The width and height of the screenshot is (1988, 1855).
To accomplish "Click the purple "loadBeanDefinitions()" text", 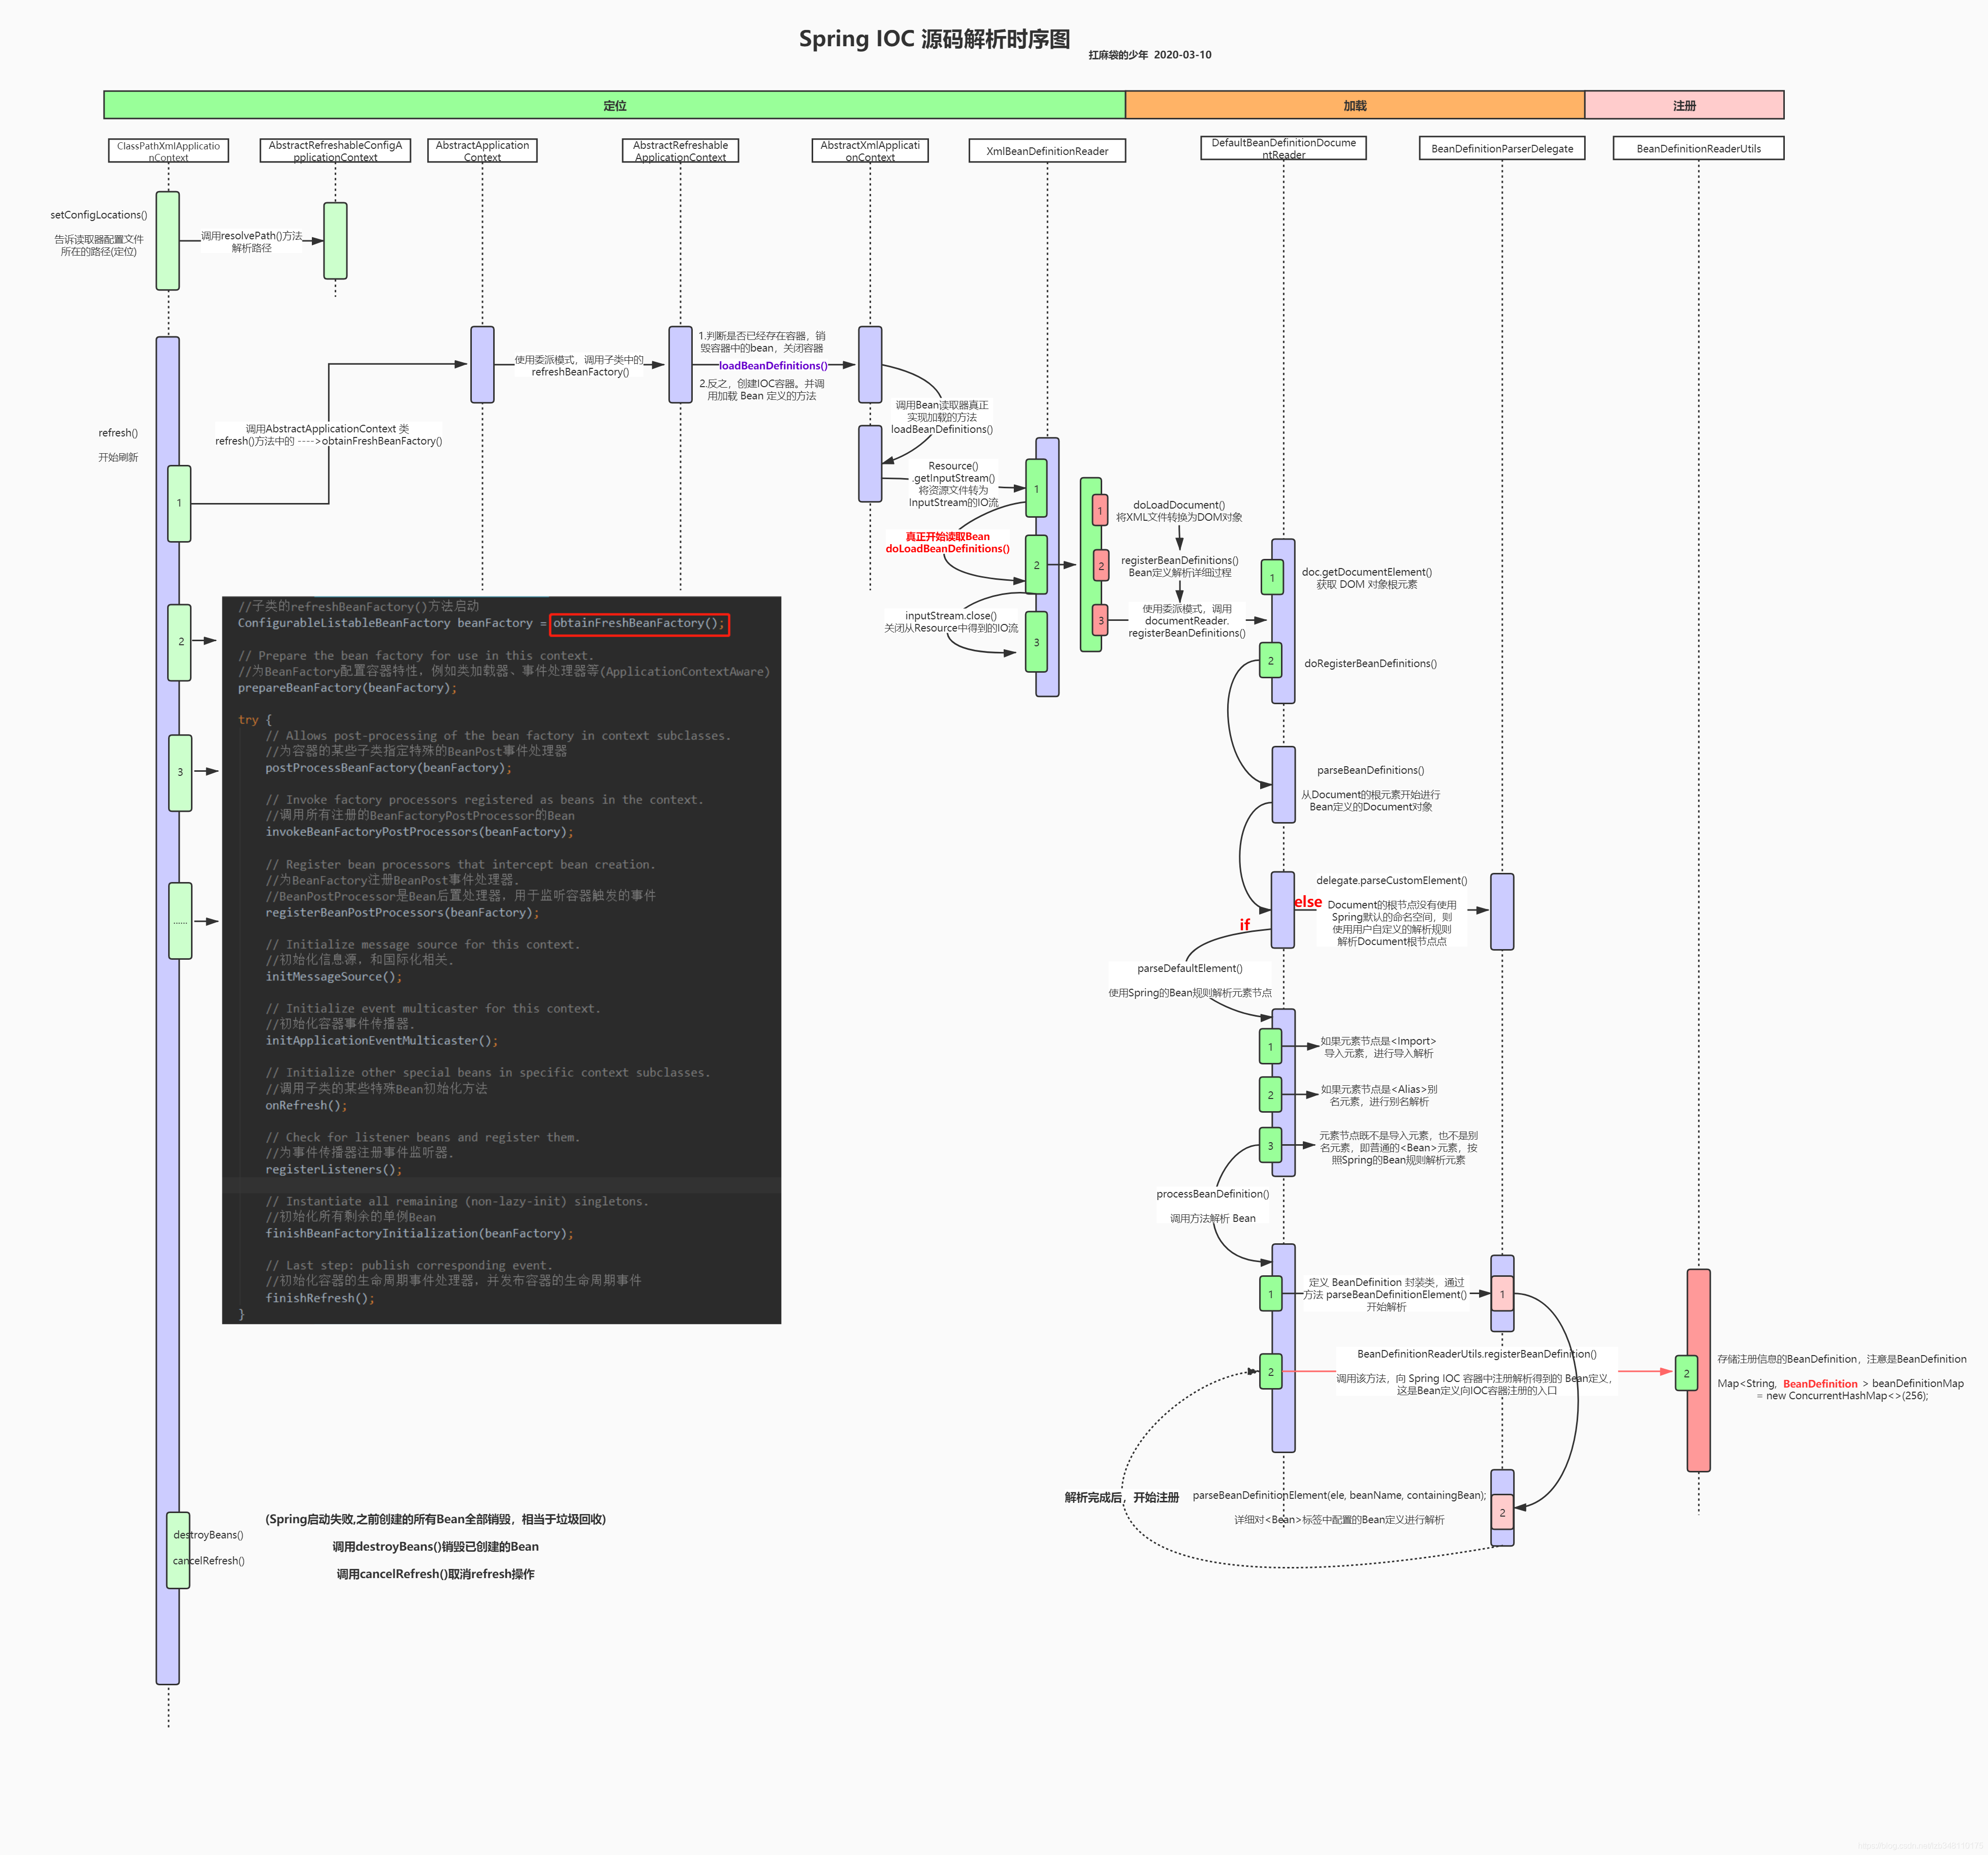I will tap(773, 366).
